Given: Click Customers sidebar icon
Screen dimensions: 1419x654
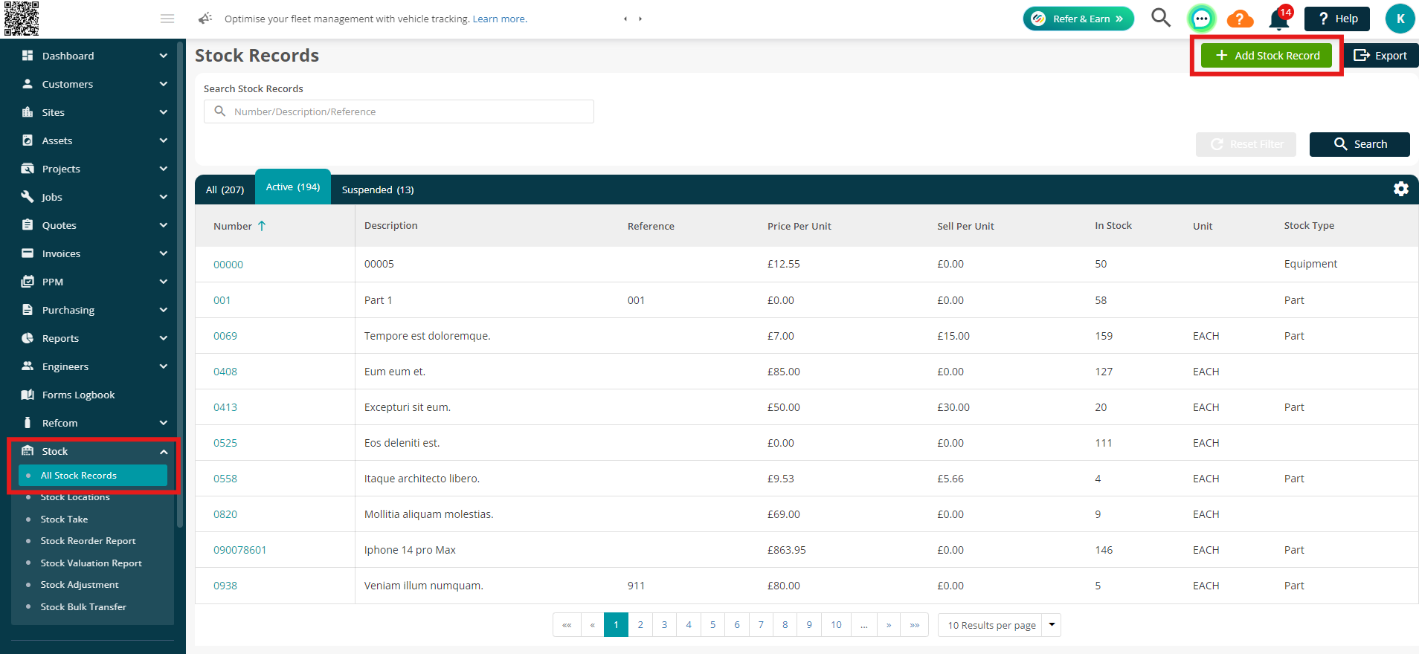Looking at the screenshot, I should (28, 84).
